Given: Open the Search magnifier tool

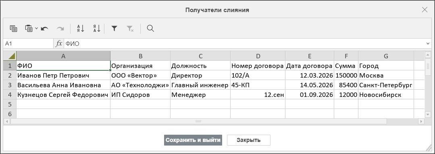Looking at the screenshot, I should coord(150,29).
